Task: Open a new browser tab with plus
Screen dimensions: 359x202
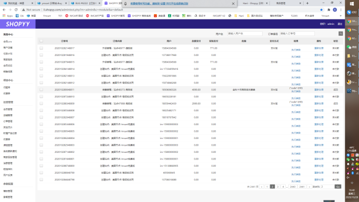Action: pyautogui.click(x=307, y=3)
